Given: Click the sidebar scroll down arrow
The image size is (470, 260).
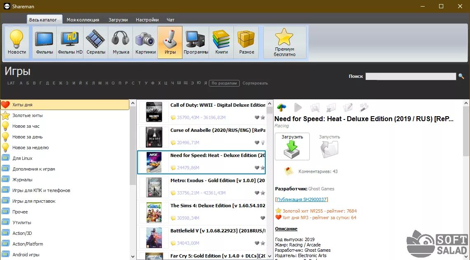Looking at the screenshot, I should (x=133, y=257).
